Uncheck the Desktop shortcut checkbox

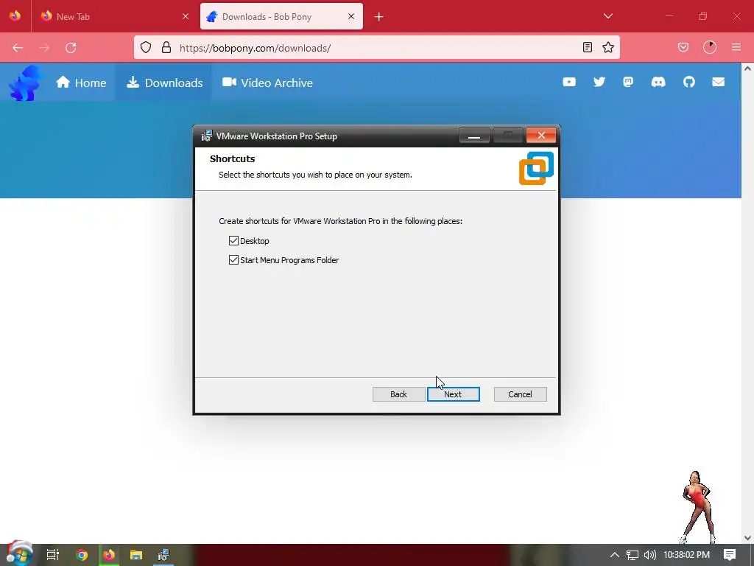click(x=233, y=241)
